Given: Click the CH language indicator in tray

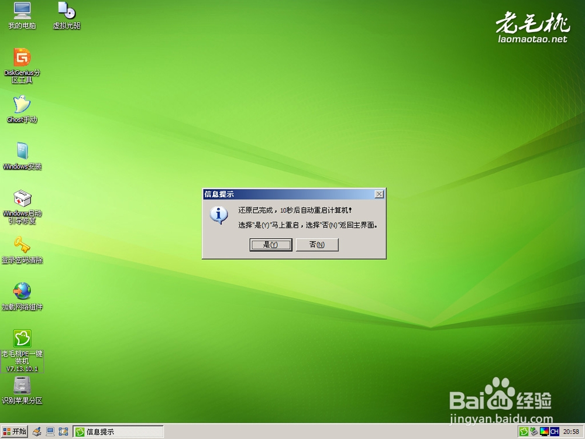Looking at the screenshot, I should click(x=555, y=431).
